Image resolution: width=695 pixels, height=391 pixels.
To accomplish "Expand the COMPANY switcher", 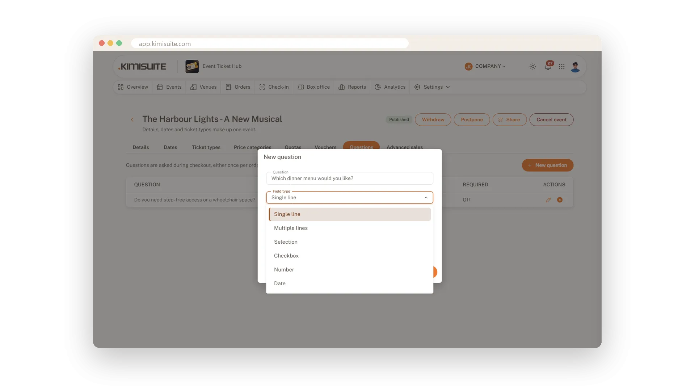I will pos(485,67).
